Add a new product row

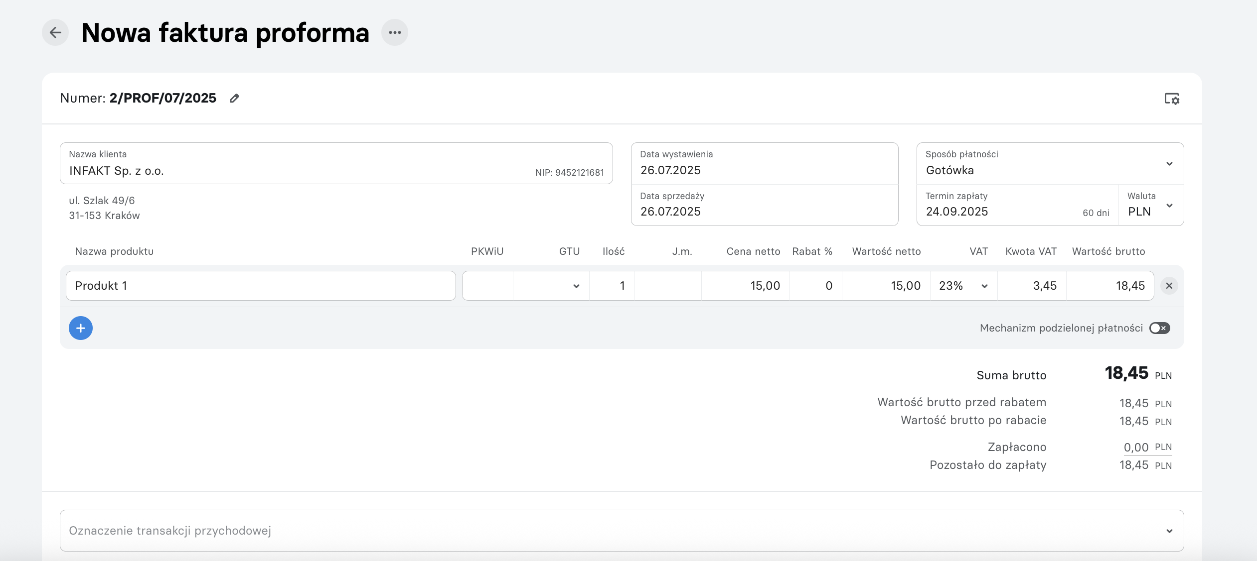(x=81, y=328)
